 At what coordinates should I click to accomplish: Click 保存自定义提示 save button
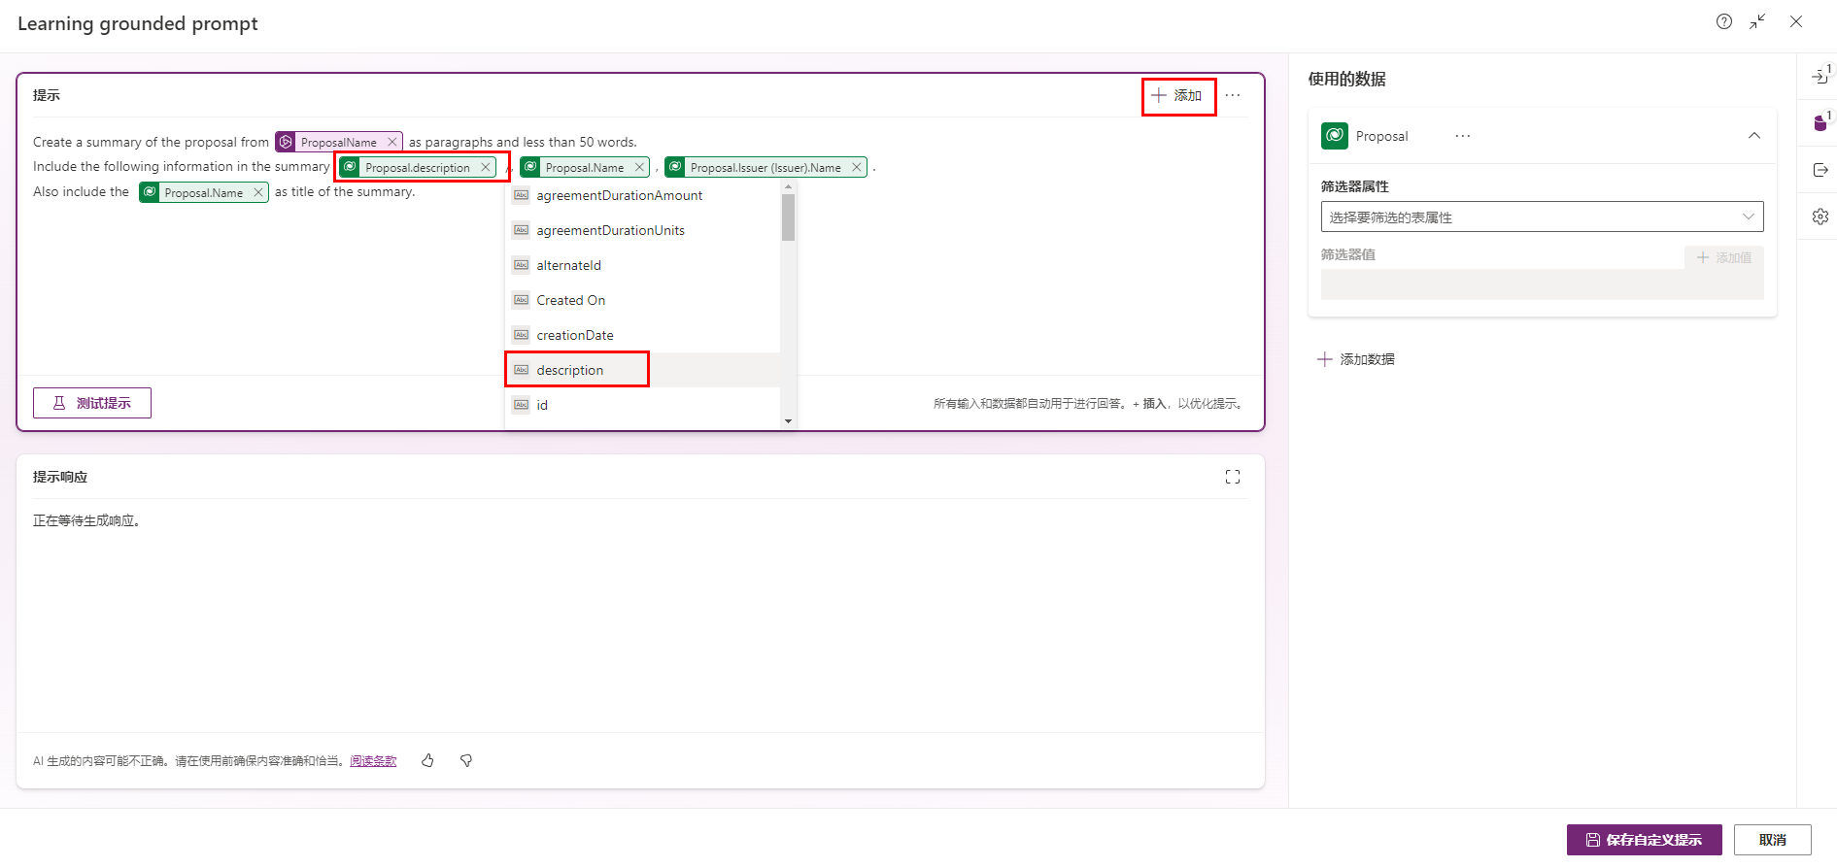pos(1644,840)
